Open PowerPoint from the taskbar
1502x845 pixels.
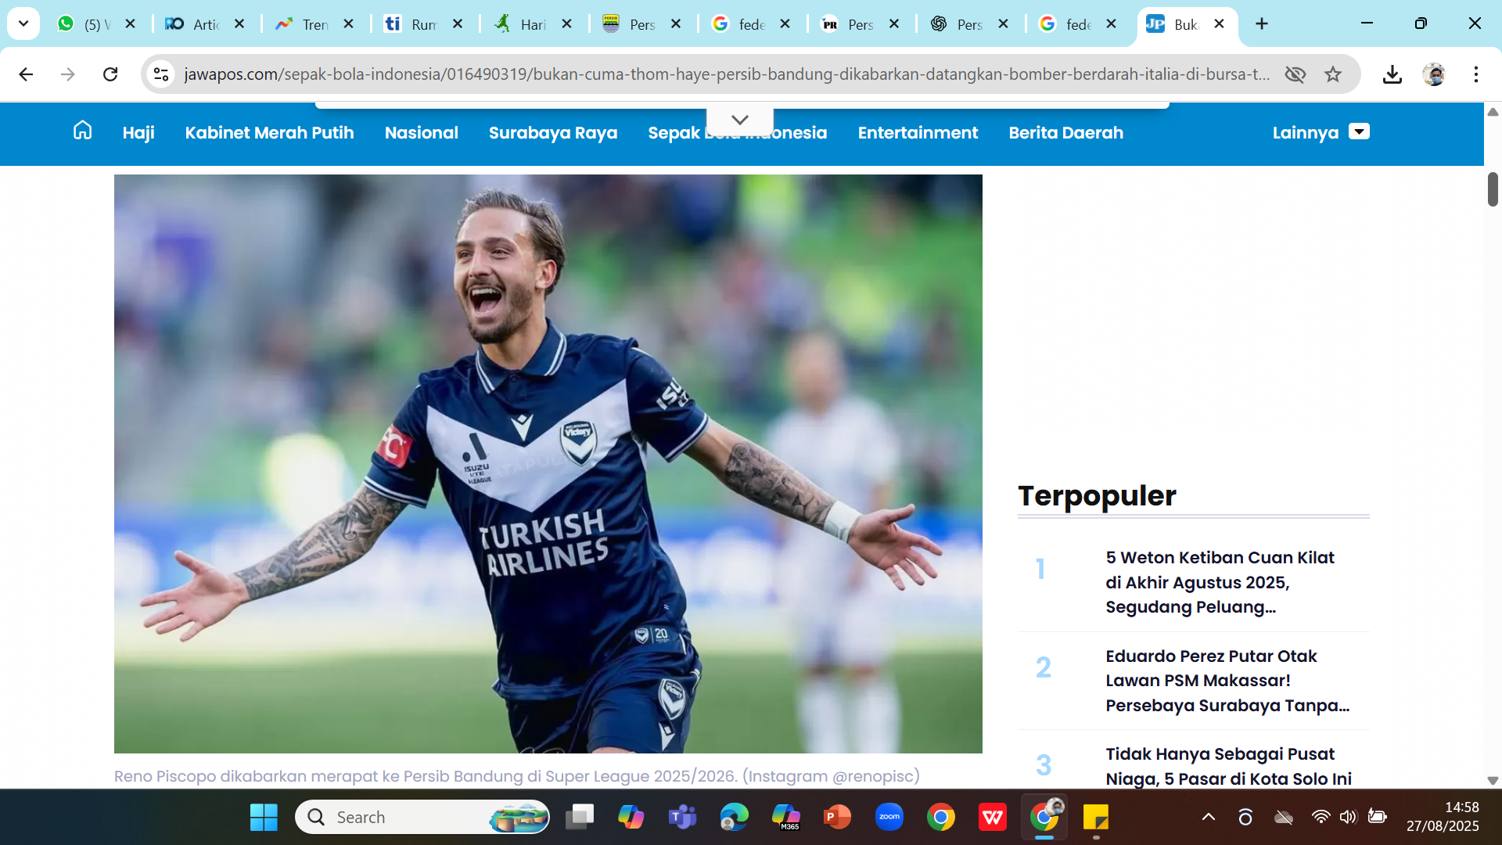pyautogui.click(x=837, y=818)
